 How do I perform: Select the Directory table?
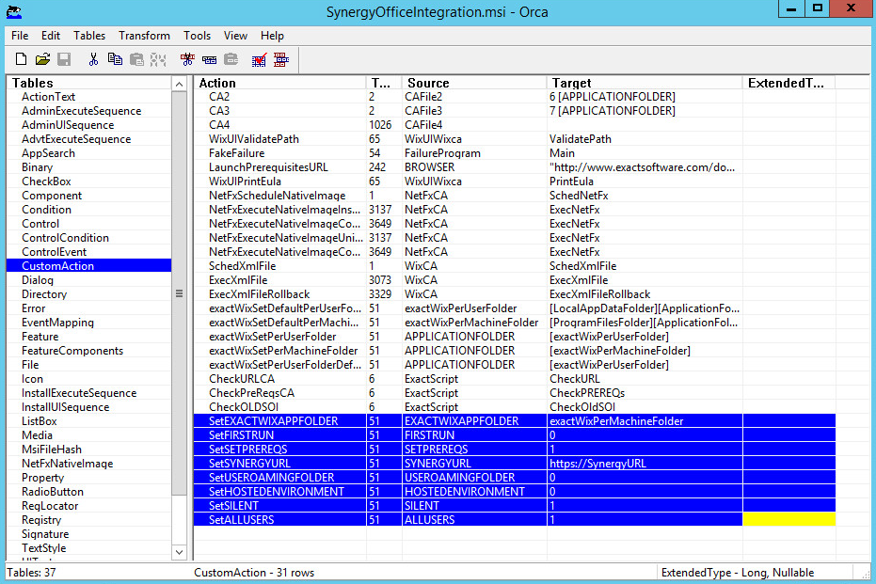click(x=44, y=294)
